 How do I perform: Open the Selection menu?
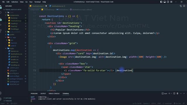tap(15, 2)
